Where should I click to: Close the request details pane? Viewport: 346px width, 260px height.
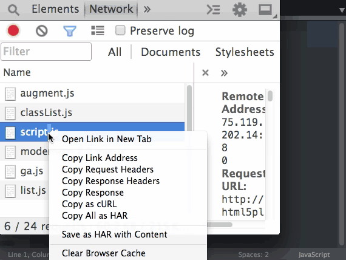pyautogui.click(x=205, y=72)
